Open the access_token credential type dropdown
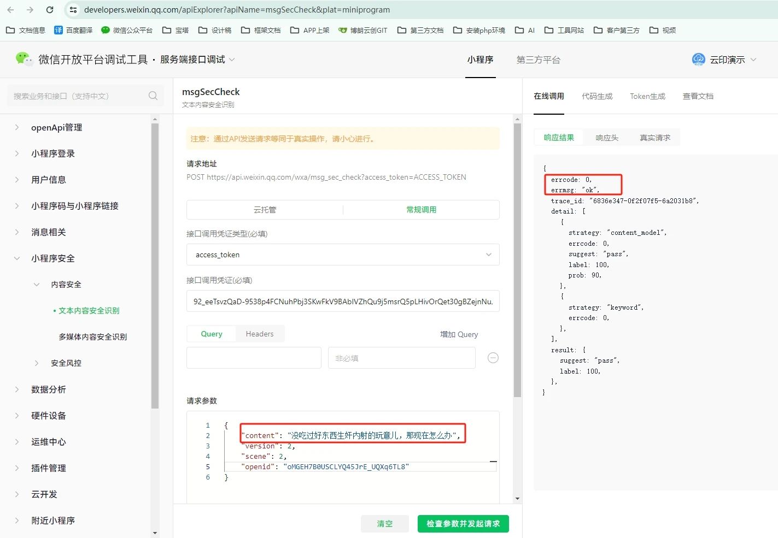 (x=343, y=255)
